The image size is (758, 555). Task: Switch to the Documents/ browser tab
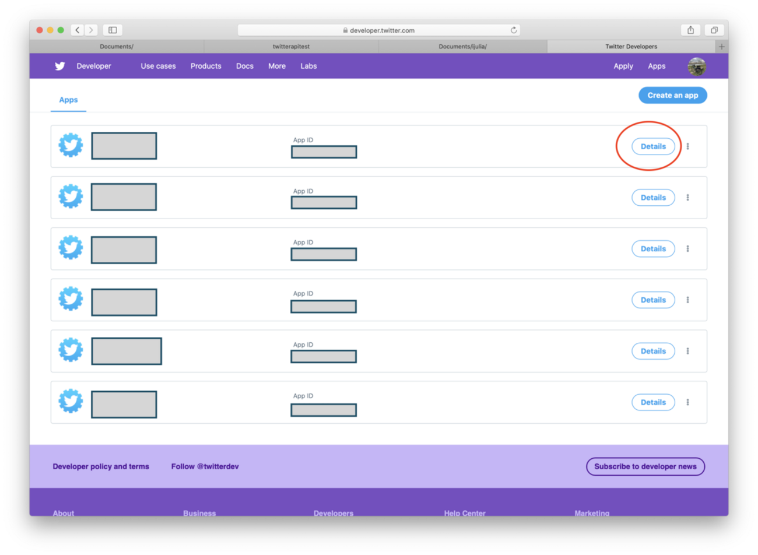coord(117,47)
